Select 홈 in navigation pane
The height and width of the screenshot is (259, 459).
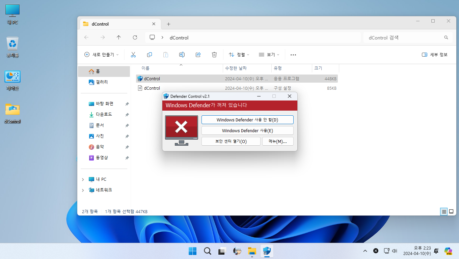pyautogui.click(x=104, y=71)
